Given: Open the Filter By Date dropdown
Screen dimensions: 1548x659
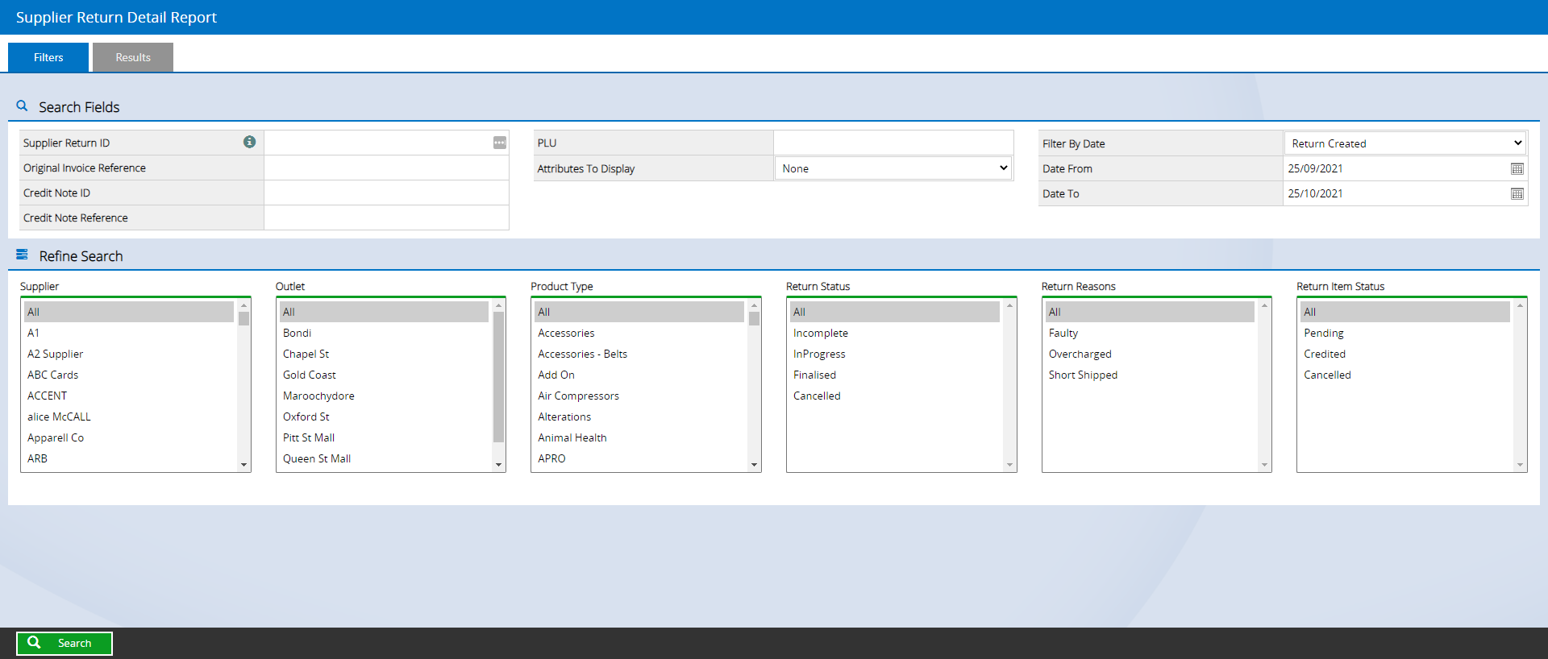Looking at the screenshot, I should point(1404,143).
